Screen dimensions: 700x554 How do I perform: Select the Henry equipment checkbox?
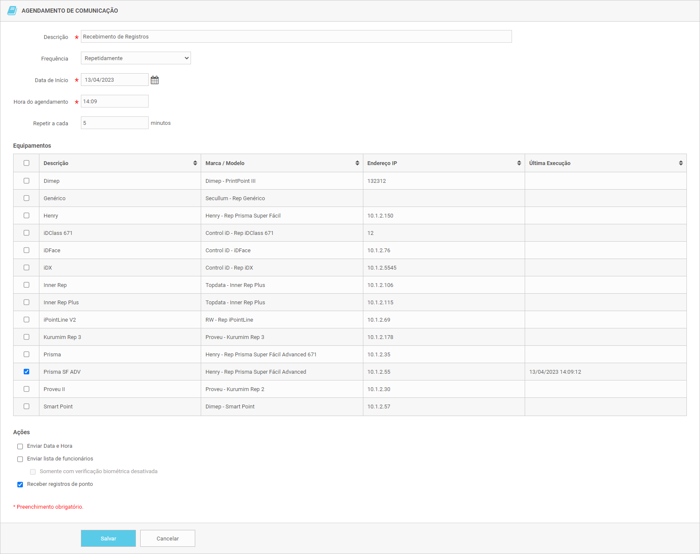[x=26, y=215]
